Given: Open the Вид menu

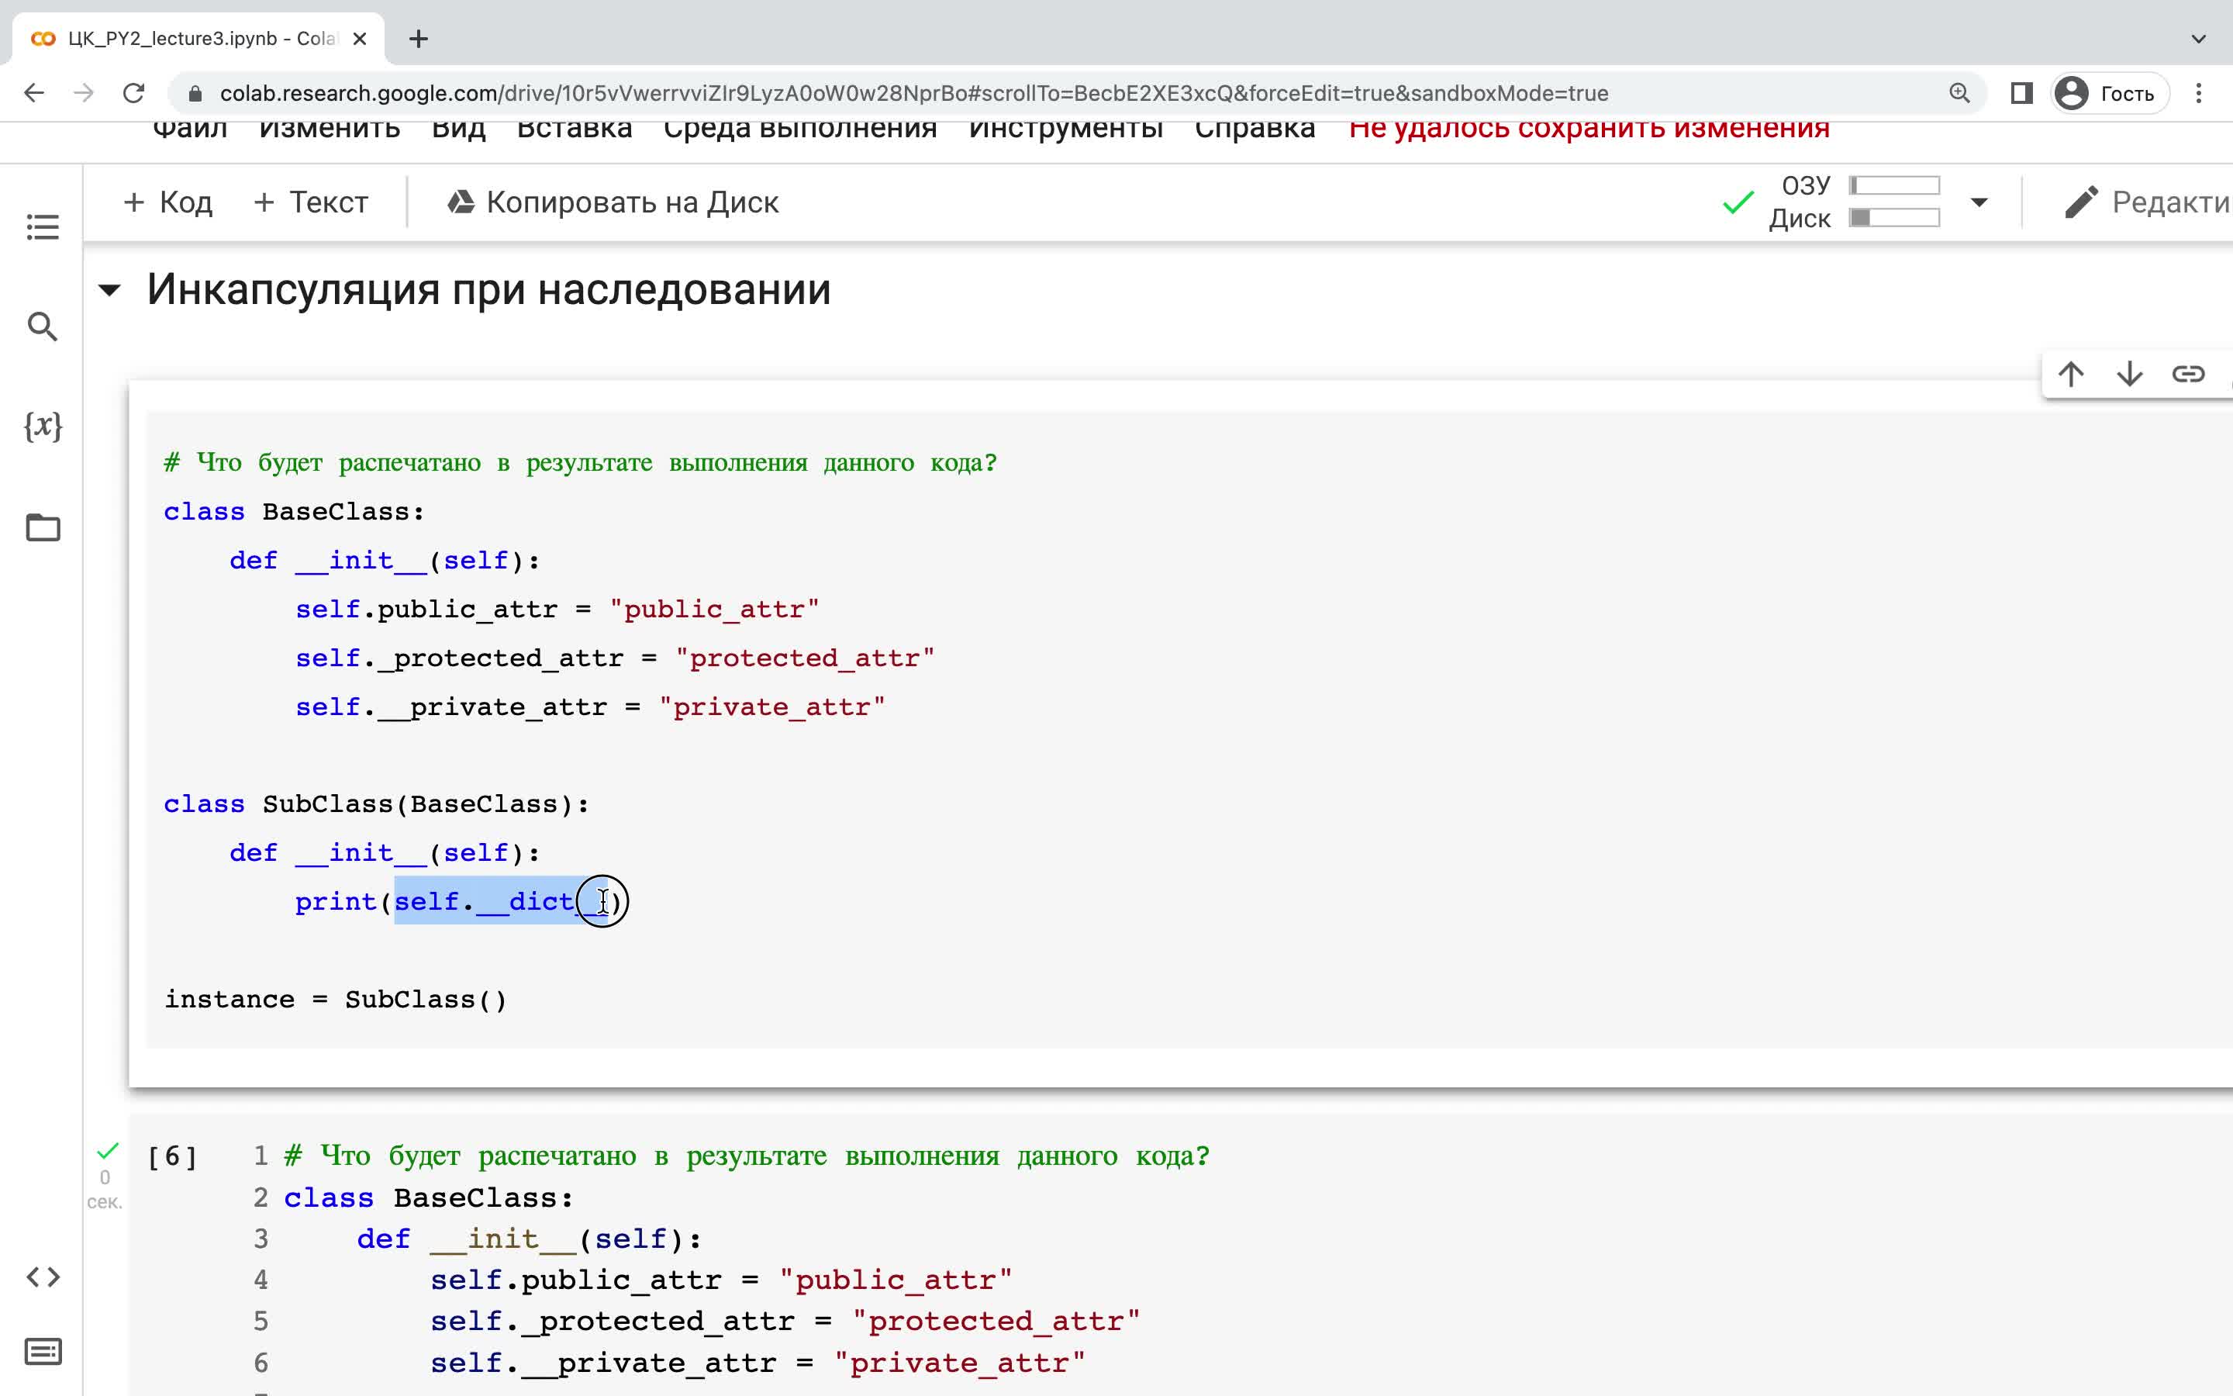Looking at the screenshot, I should 458,128.
